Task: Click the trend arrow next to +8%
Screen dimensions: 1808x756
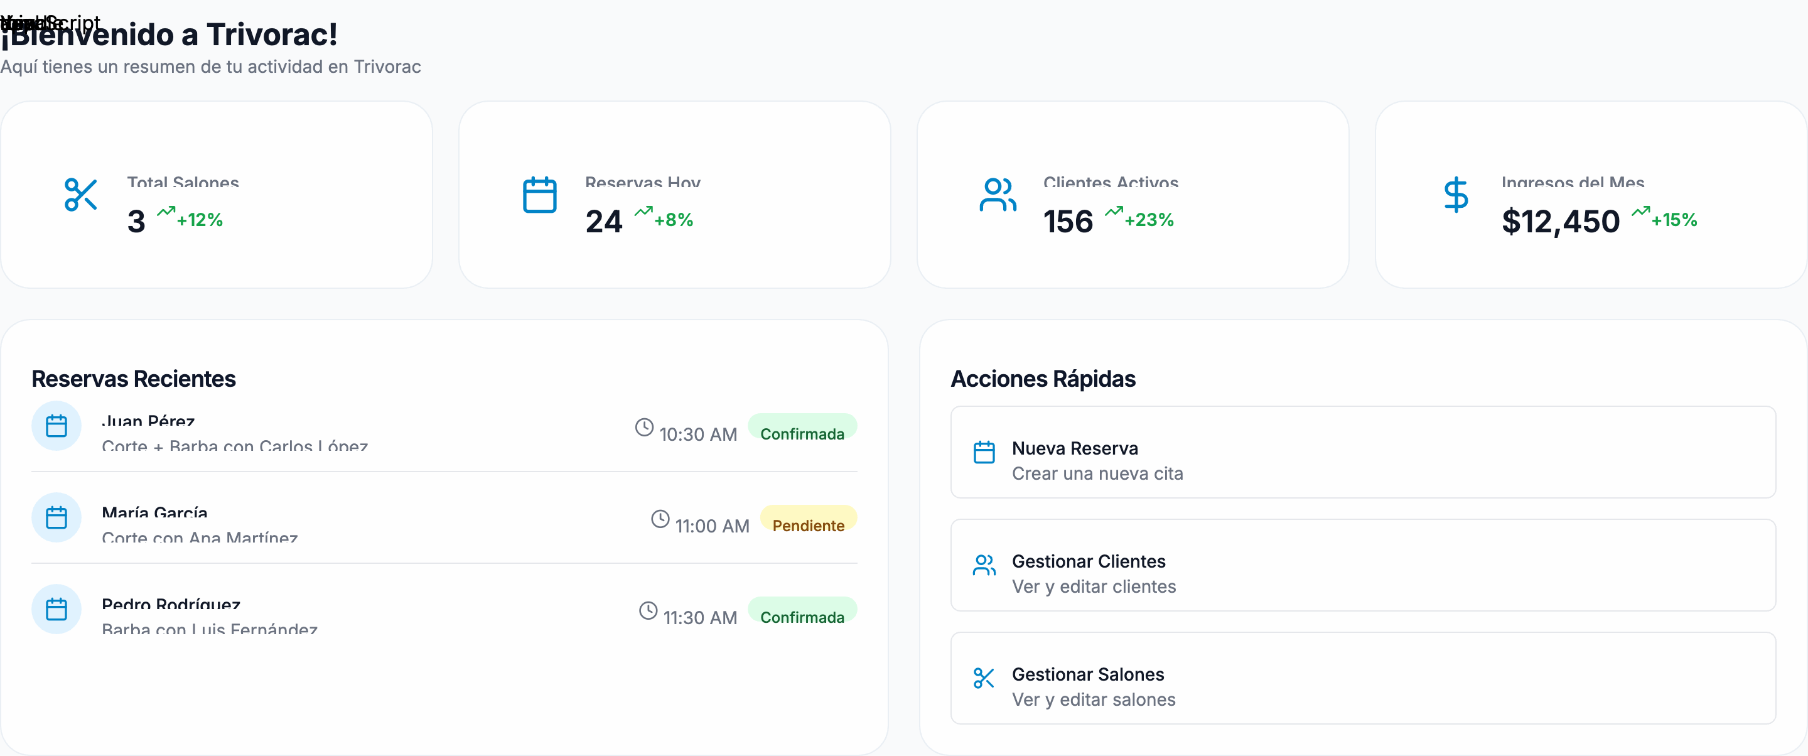Action: (x=643, y=211)
